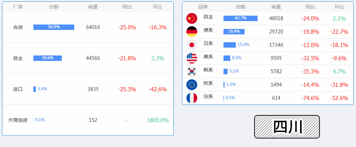Image resolution: width=356 pixels, height=147 pixels.
Task: Click the US flag icon for 美系
Action: pos(192,58)
